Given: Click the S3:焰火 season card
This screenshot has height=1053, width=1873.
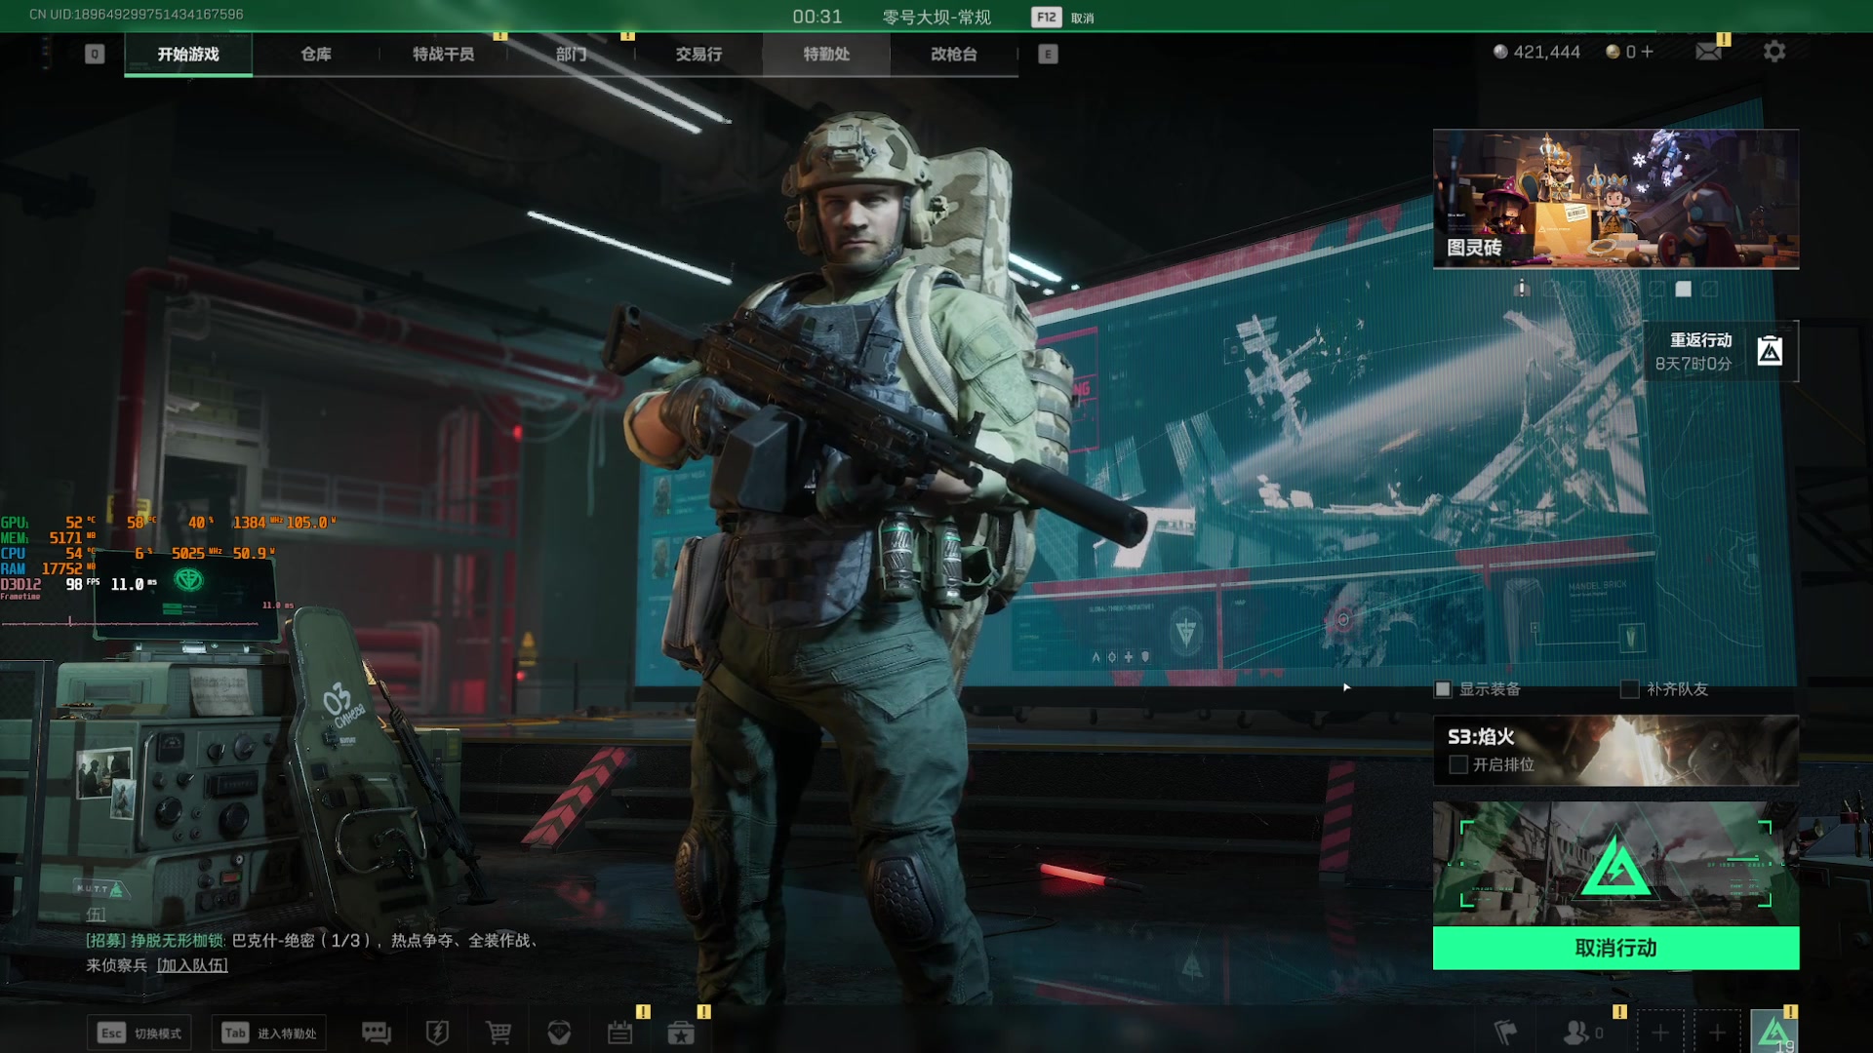Looking at the screenshot, I should click(x=1615, y=750).
